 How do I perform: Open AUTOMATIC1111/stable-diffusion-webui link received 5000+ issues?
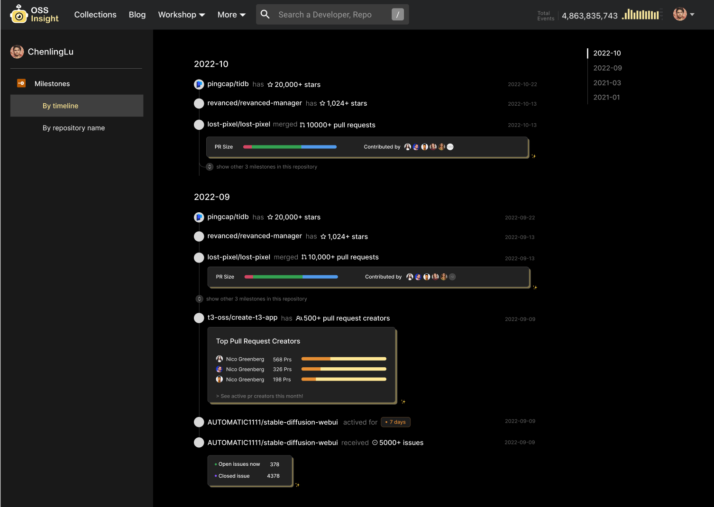click(273, 443)
